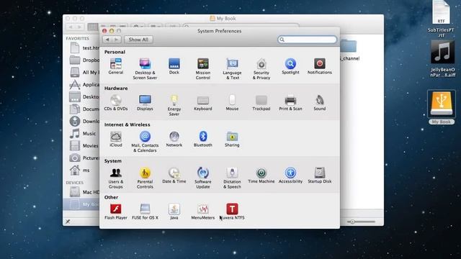
Task: Open Bluetooth preferences
Action: tap(203, 139)
